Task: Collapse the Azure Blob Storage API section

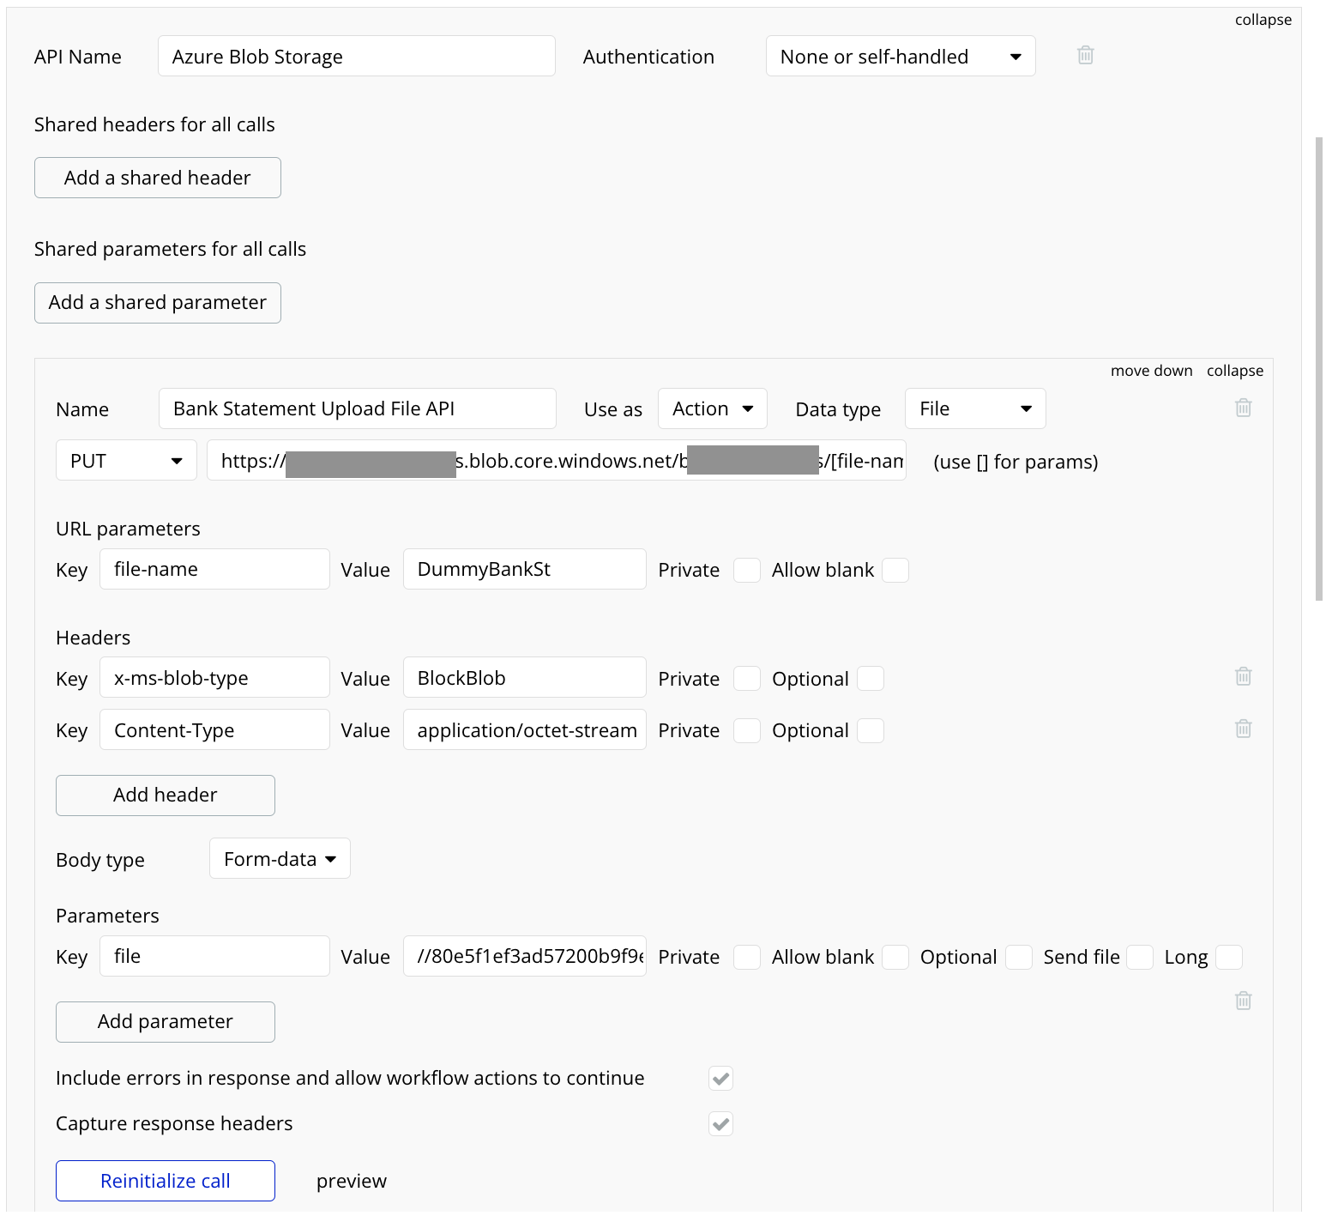Action: (1263, 20)
